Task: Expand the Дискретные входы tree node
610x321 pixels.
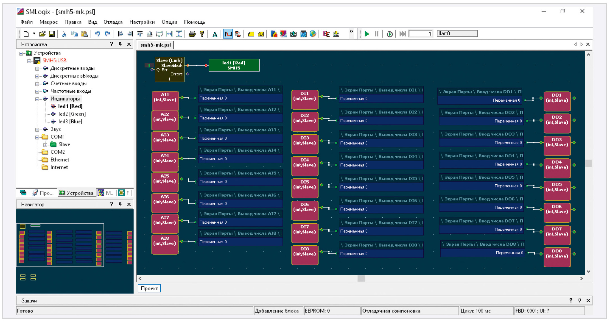Action: click(x=37, y=68)
